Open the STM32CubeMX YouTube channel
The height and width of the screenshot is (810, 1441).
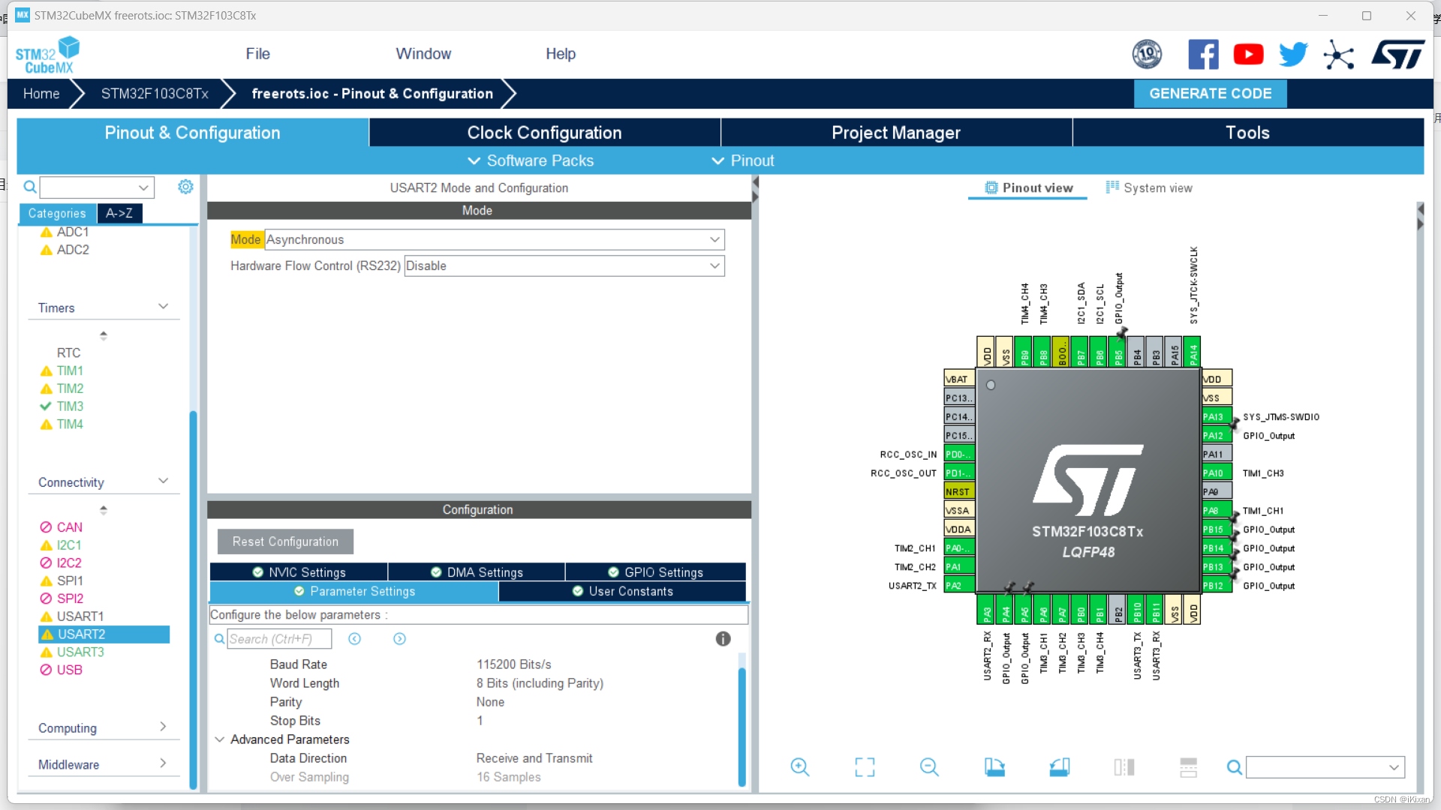coord(1248,54)
